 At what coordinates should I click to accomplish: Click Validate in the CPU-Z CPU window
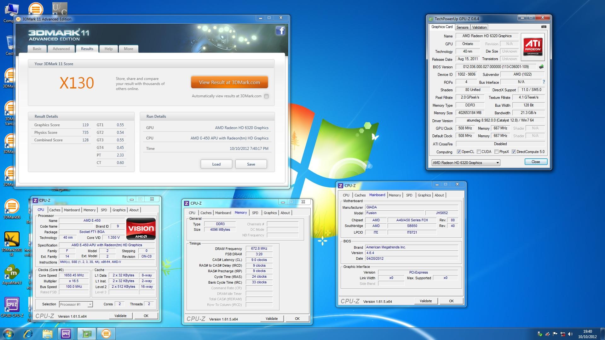(120, 316)
